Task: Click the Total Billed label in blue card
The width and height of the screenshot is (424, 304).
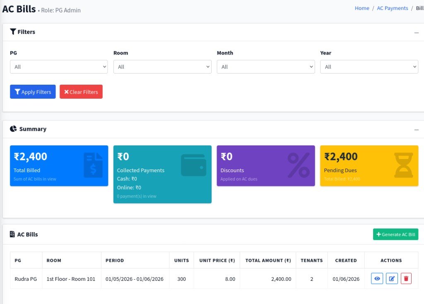Action: click(x=27, y=170)
